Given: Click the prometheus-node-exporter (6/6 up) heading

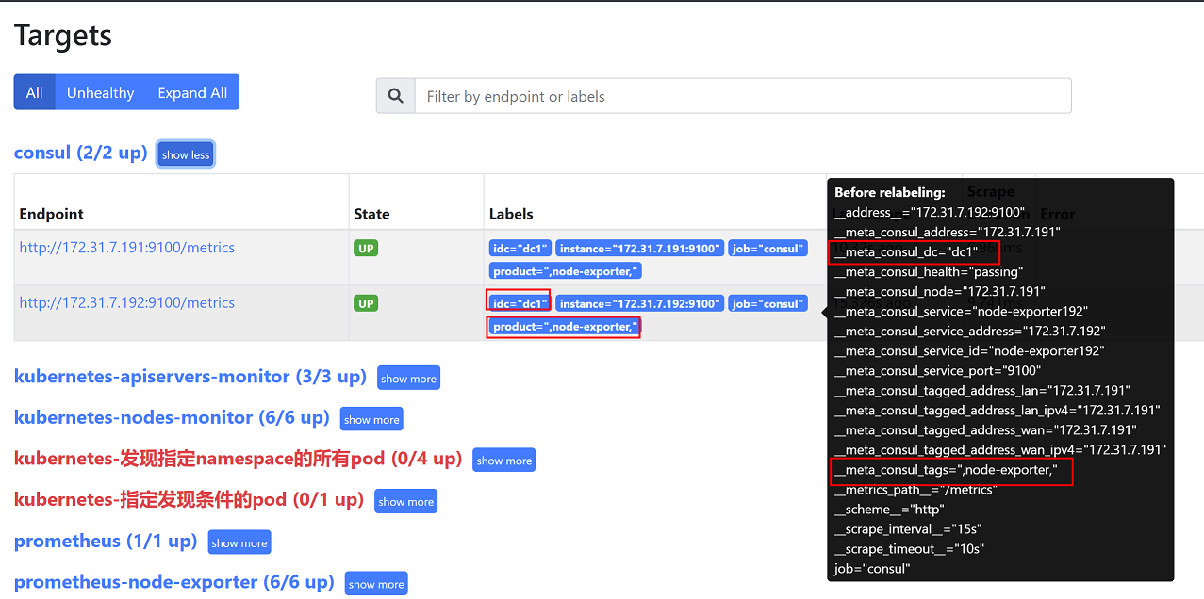Looking at the screenshot, I should point(173,582).
